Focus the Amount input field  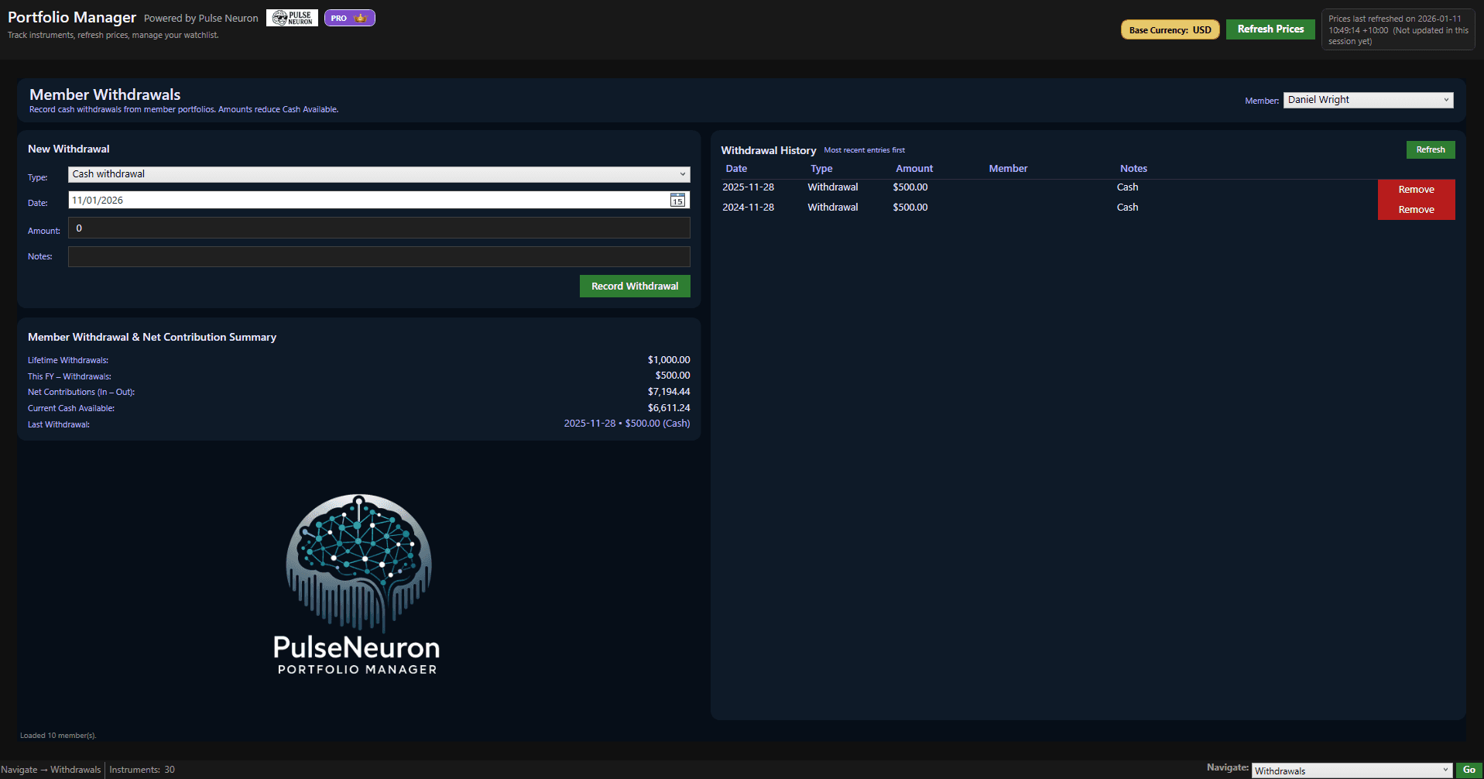point(379,228)
